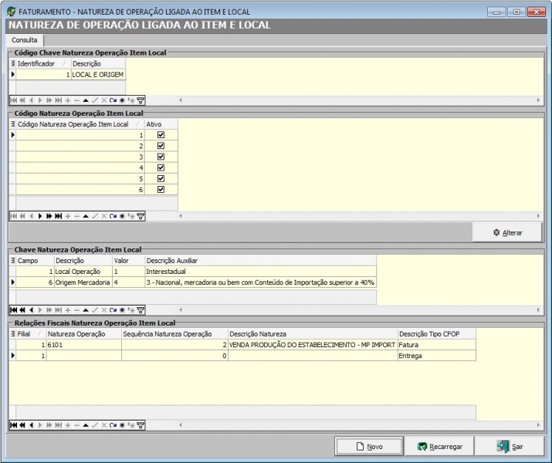Uncheck Ativo checkbox for code 1
The image size is (552, 463).
pos(161,135)
